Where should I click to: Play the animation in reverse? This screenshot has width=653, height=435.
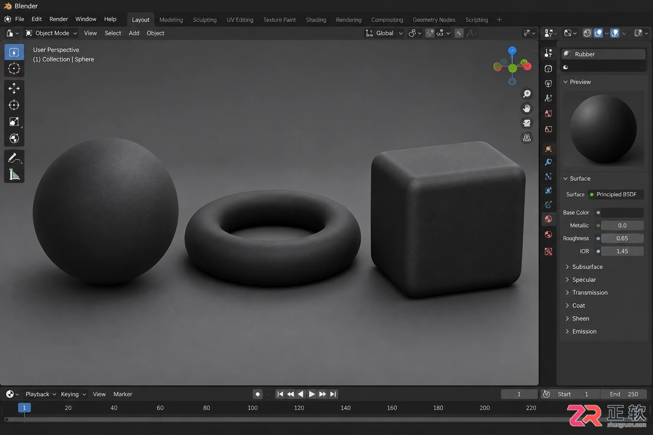click(x=301, y=394)
